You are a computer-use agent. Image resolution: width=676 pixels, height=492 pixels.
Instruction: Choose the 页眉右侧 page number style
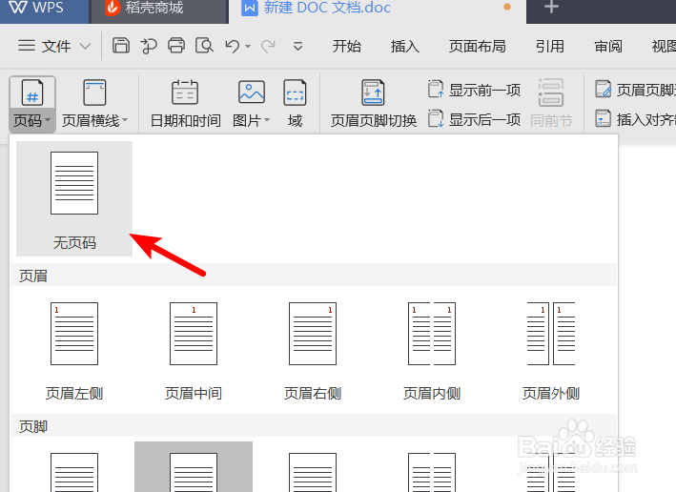[313, 352]
